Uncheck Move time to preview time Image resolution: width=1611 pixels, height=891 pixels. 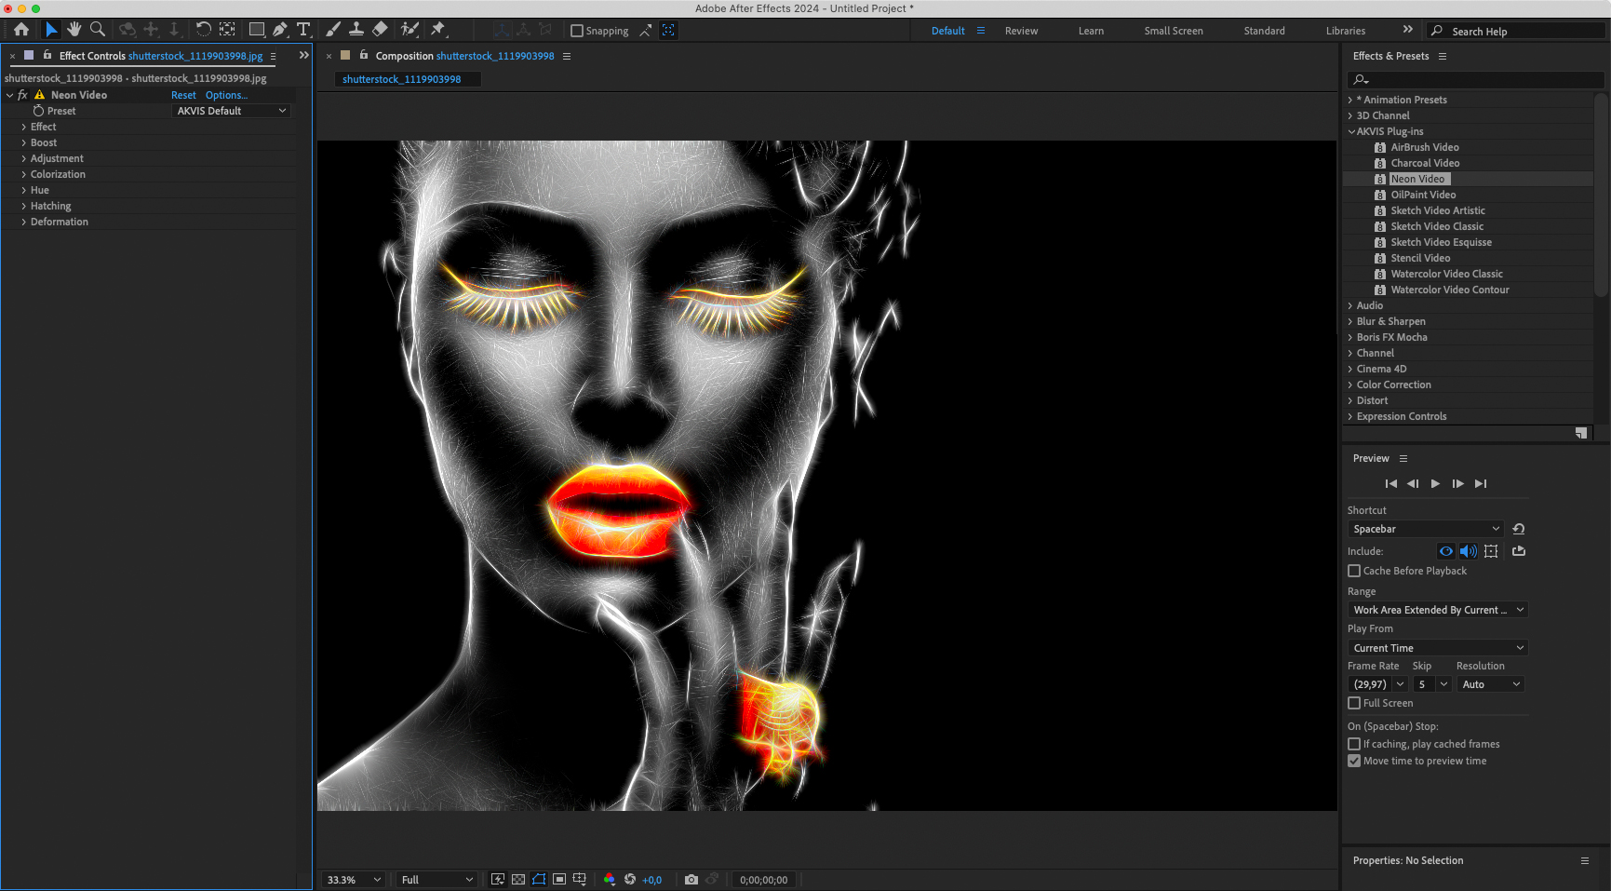click(1354, 761)
